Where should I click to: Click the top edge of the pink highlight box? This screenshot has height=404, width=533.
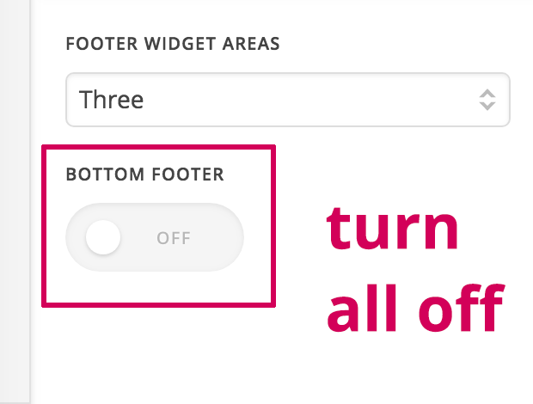(159, 147)
